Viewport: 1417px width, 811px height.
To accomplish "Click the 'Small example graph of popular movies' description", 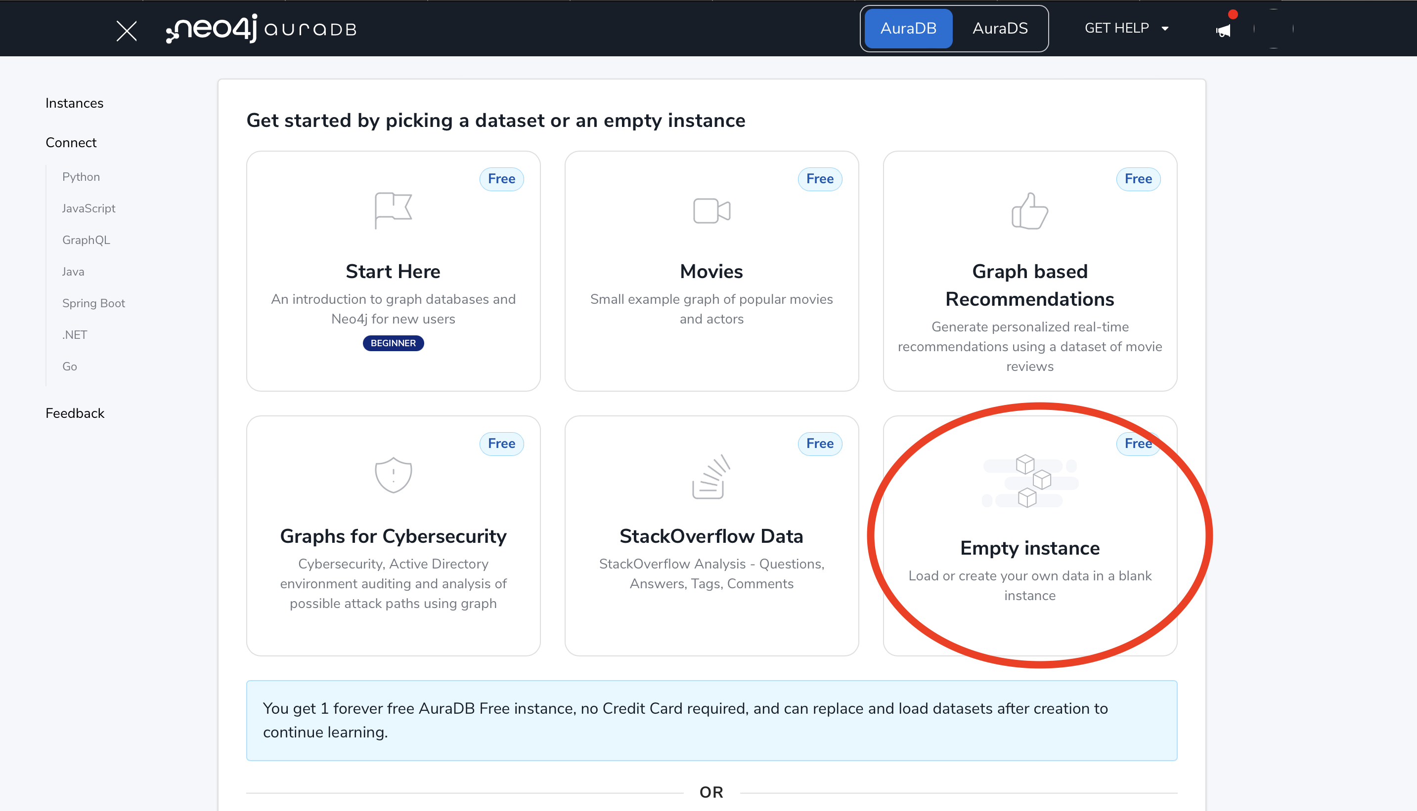I will 711,309.
